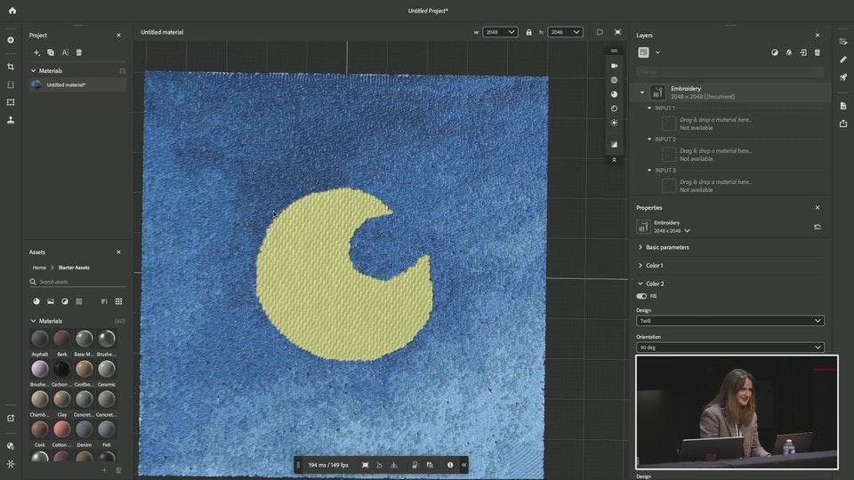Click the import layer arrow icon

click(803, 52)
